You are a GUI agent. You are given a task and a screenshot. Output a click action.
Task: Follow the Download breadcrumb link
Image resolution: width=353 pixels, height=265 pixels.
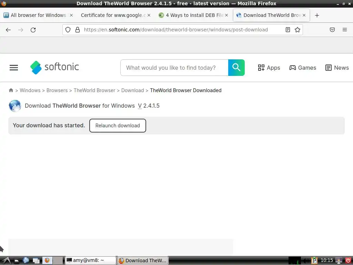(x=132, y=90)
